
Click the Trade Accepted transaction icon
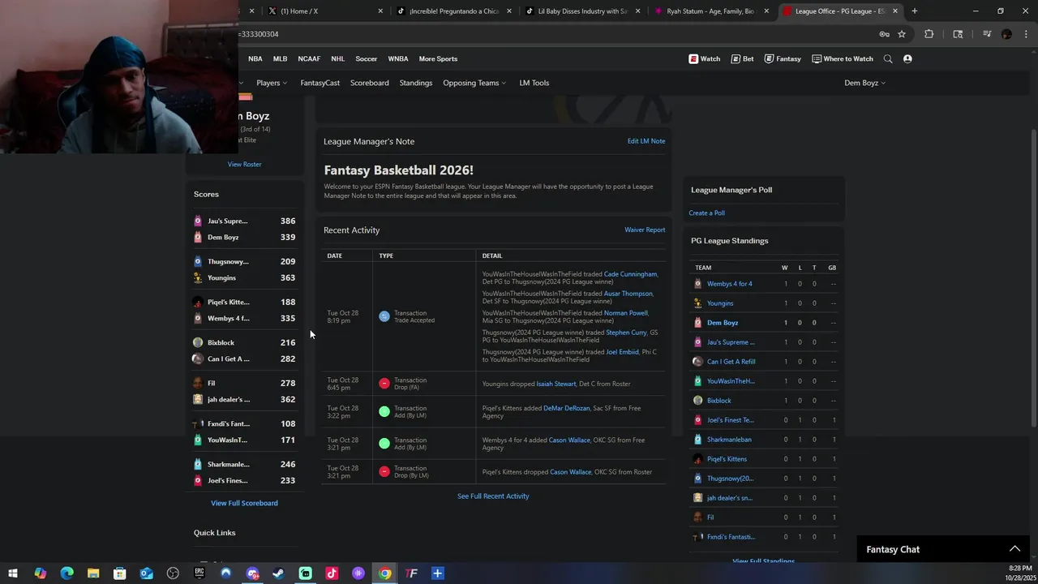click(x=384, y=316)
